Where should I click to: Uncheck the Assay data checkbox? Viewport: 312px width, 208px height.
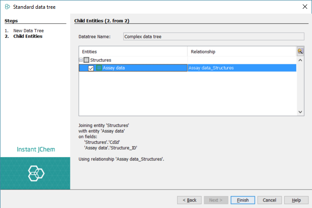[x=91, y=68]
